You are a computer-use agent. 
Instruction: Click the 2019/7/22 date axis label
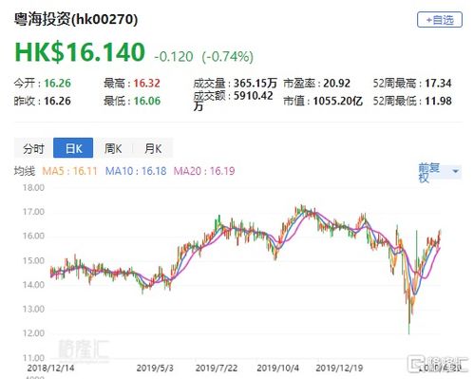217,368
